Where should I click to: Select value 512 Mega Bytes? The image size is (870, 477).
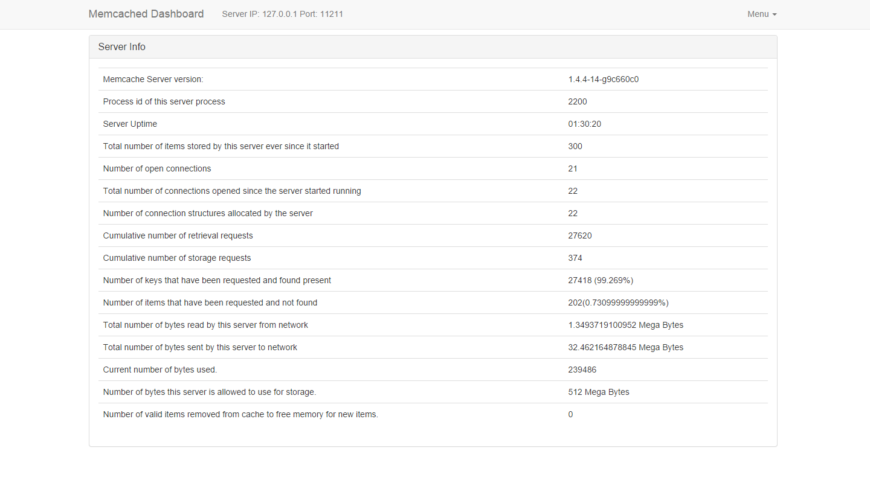click(x=599, y=392)
